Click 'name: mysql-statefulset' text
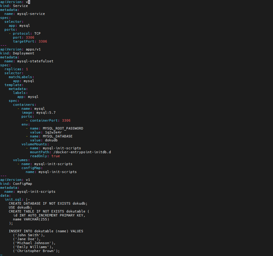 click(29, 61)
